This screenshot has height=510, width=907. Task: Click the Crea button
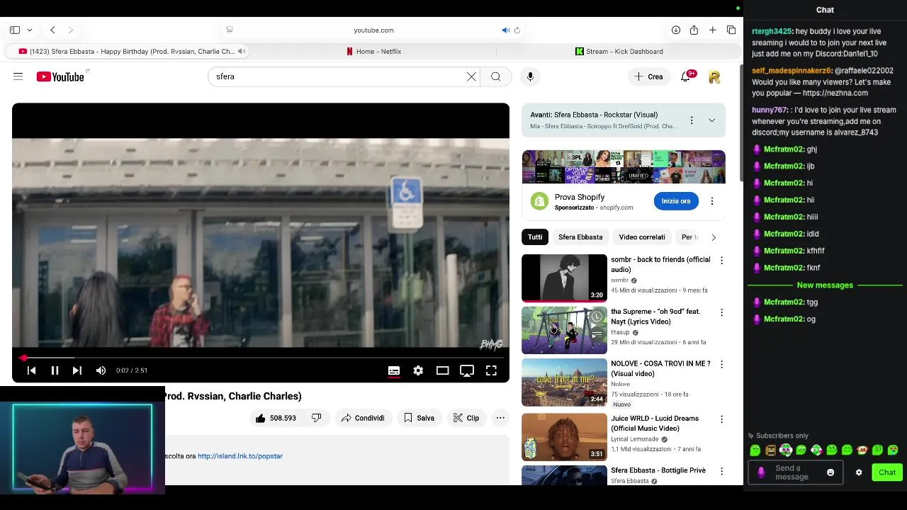649,76
